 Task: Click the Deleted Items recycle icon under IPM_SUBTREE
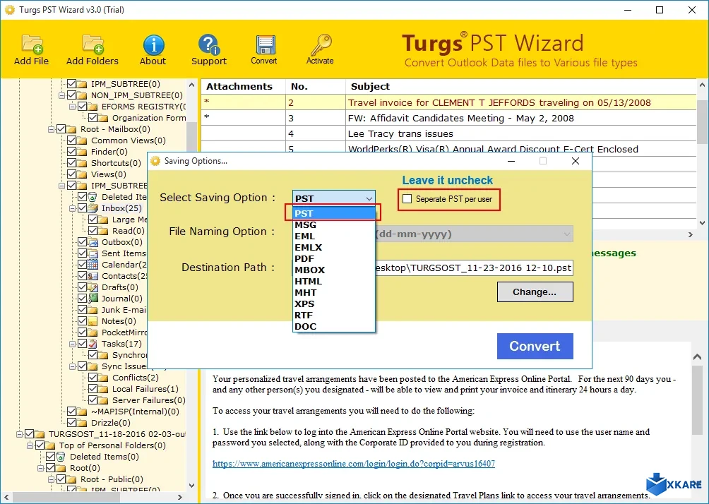93,197
